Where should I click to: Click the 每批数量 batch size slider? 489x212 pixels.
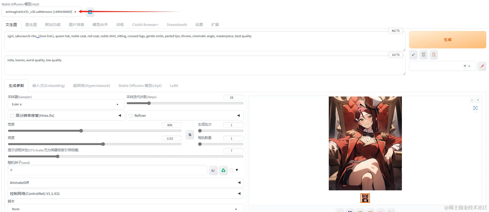click(221, 144)
